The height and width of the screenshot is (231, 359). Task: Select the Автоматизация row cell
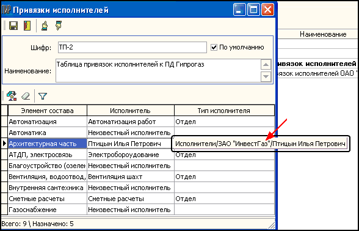point(48,122)
